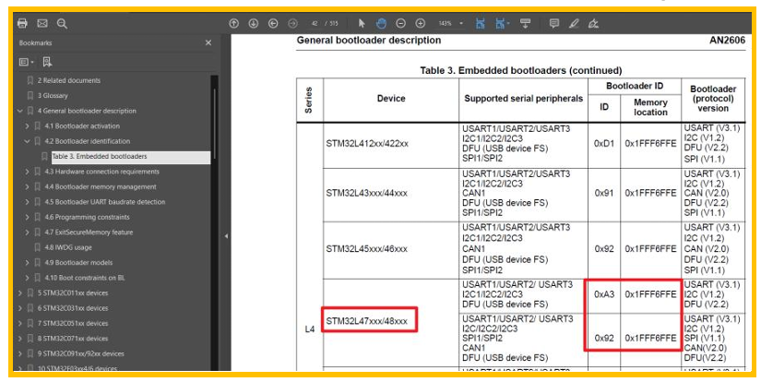Expand 5 STM32C011xx devices
Viewport: 761px width, 382px height.
[20, 293]
